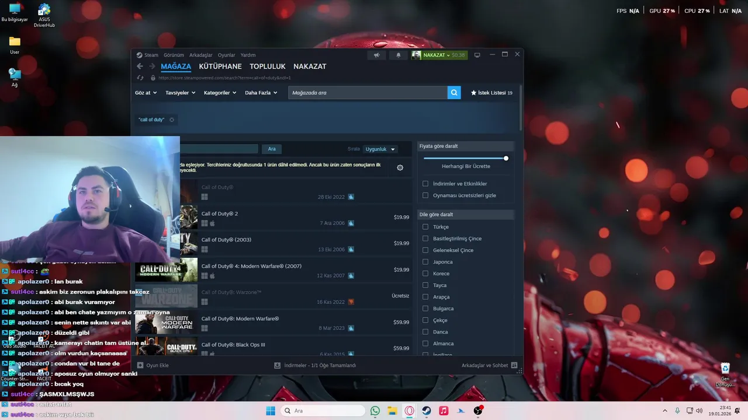
Task: Open friends list icon next to Arkadaşlar ve Sohbet
Action: click(514, 365)
